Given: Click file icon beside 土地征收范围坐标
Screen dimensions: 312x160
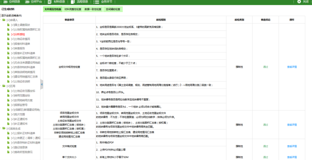Looking at the screenshot, I should (x=8, y=91).
